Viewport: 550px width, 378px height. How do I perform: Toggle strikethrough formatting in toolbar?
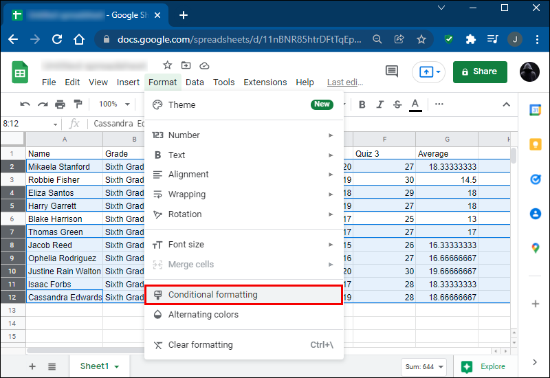(397, 104)
